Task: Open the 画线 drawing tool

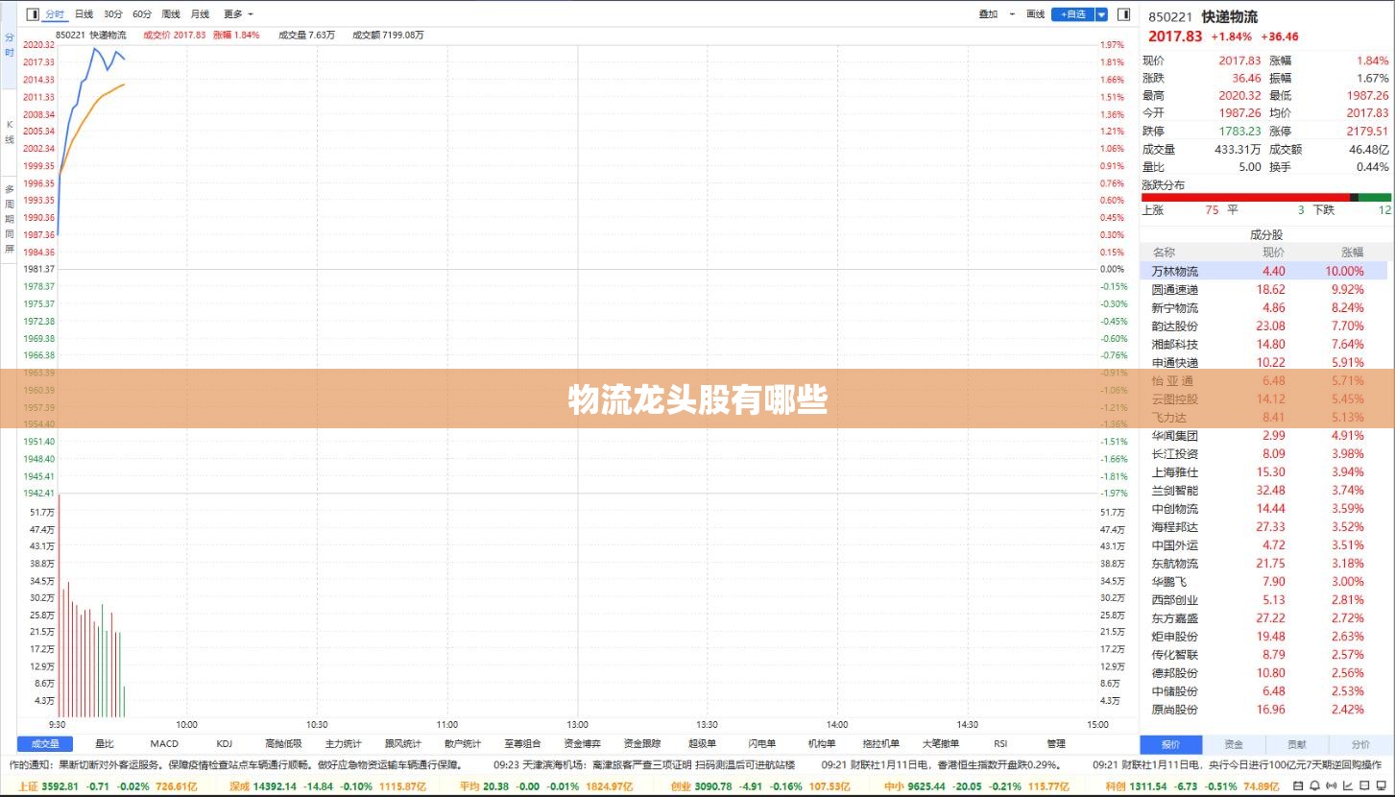Action: (1035, 14)
